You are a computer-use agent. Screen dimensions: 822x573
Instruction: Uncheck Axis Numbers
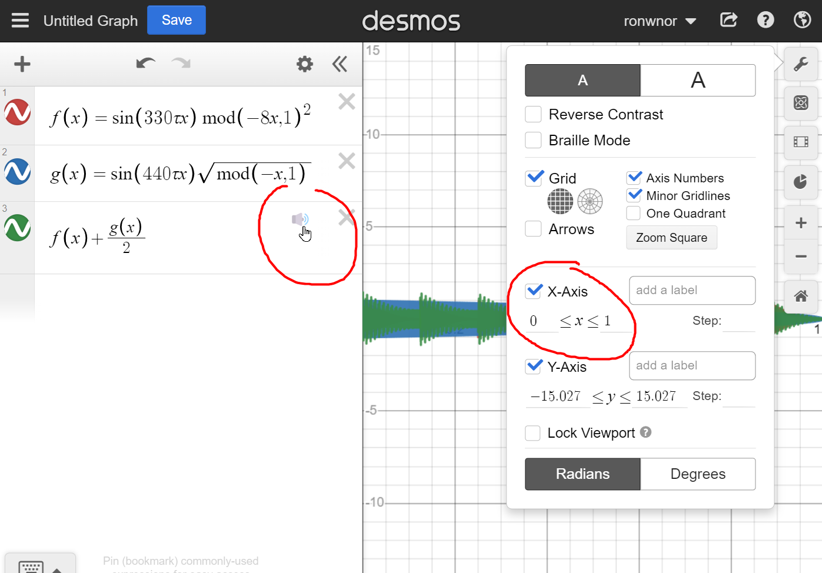click(x=634, y=178)
